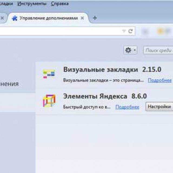Click the description Быстрый доступ ко в...
Image resolution: width=173 pixels, height=173 pixels.
coord(87,107)
